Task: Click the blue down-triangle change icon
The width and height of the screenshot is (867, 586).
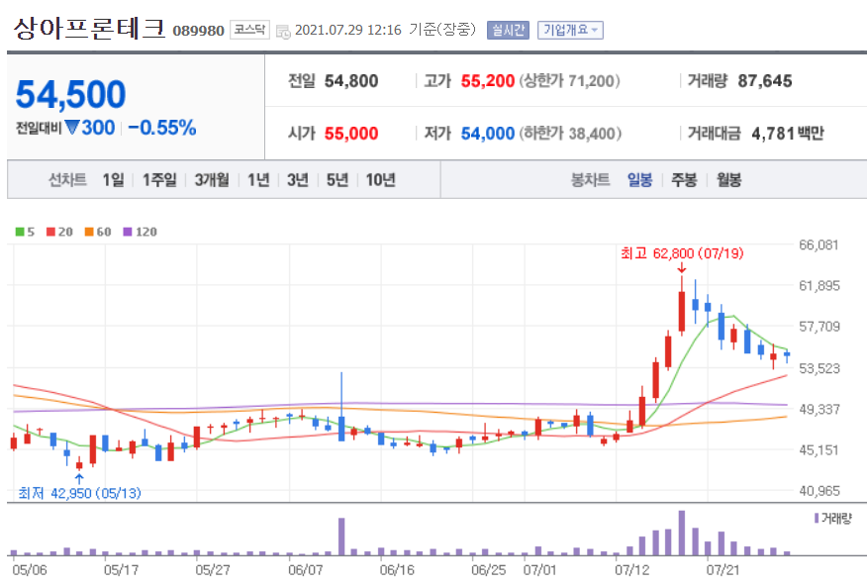Action: tap(72, 127)
